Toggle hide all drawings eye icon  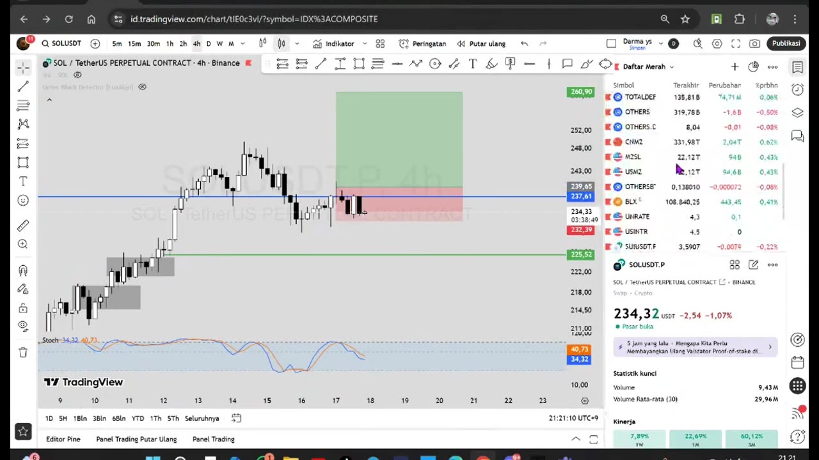[23, 326]
